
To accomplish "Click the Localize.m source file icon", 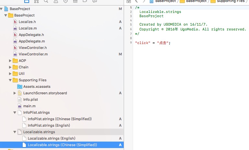I will [15, 28].
